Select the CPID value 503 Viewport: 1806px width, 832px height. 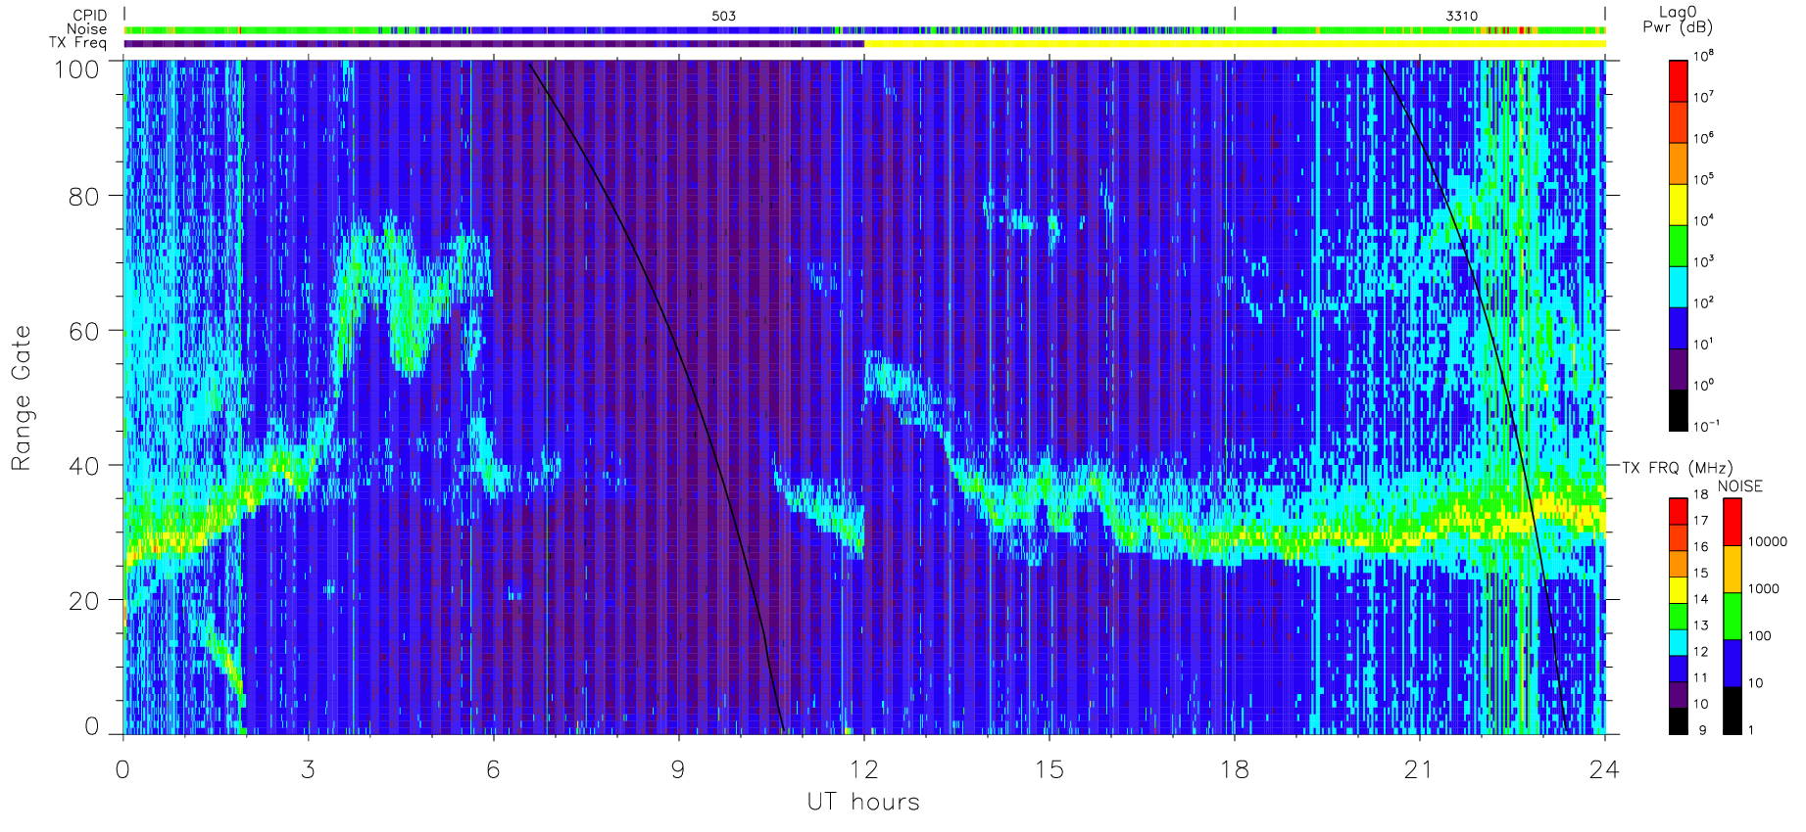coord(723,16)
